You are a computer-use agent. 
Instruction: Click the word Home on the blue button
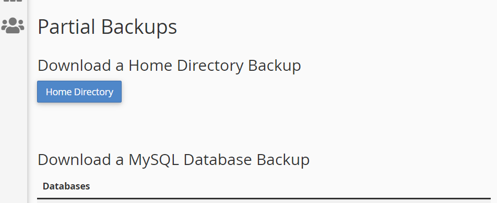coord(58,92)
